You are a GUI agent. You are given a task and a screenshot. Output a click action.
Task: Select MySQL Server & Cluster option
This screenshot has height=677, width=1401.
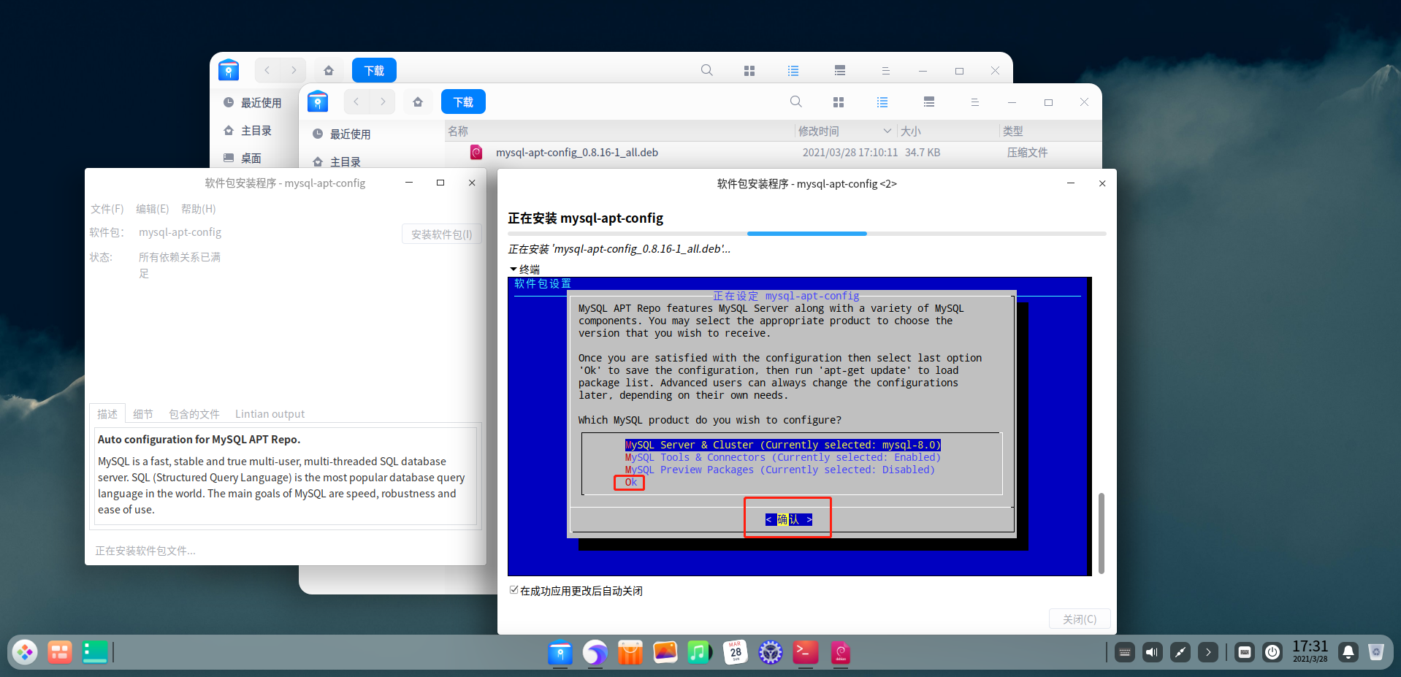click(783, 445)
